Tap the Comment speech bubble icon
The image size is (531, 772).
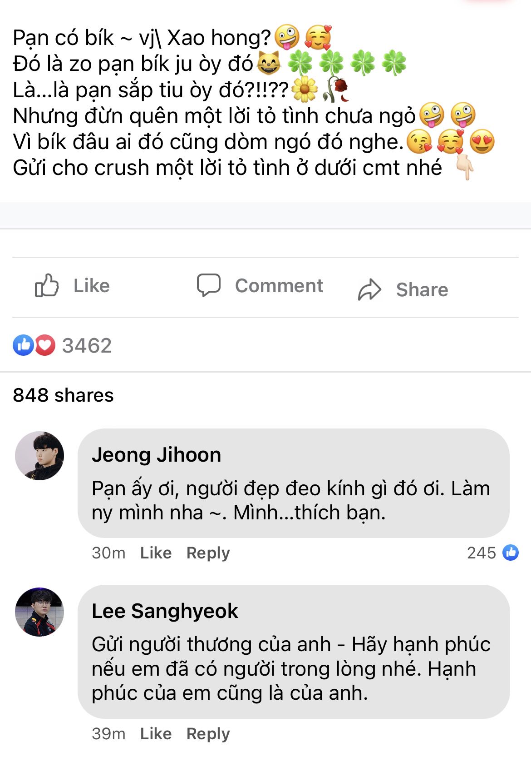pyautogui.click(x=208, y=285)
